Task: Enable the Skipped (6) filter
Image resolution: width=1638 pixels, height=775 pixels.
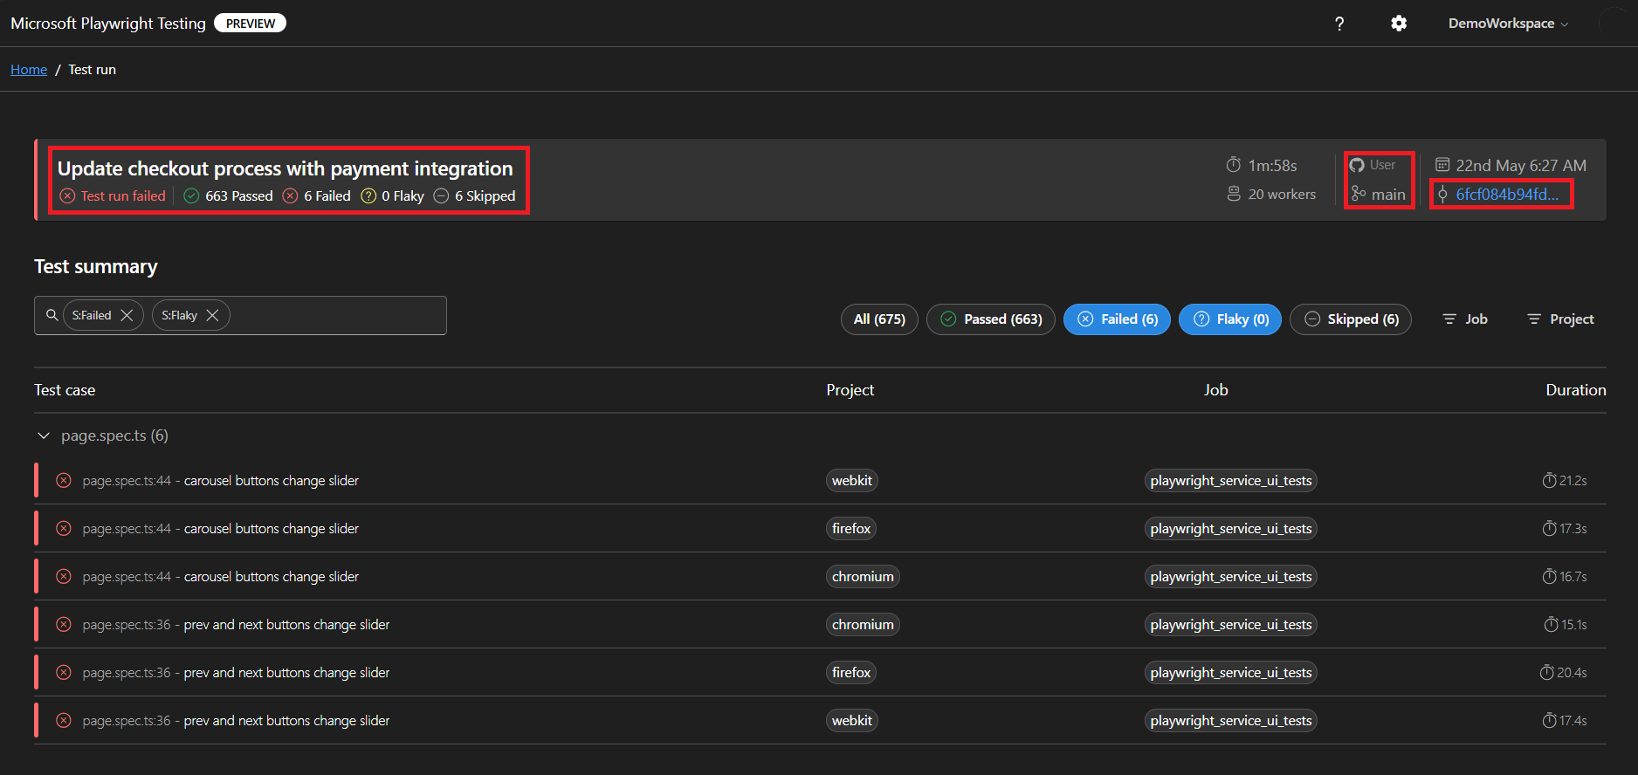Action: point(1351,319)
